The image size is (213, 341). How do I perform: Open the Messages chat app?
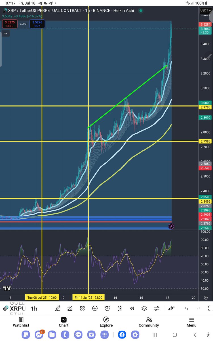point(78,334)
